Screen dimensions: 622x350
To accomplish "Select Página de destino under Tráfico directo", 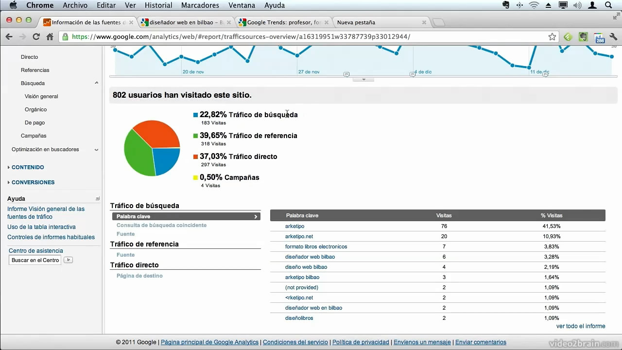I will pos(139,276).
